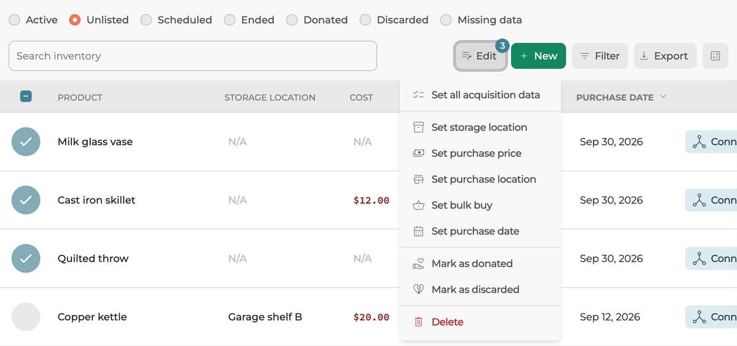Select the Unlisted radio button
Screen dimensions: 737x346
pos(75,20)
